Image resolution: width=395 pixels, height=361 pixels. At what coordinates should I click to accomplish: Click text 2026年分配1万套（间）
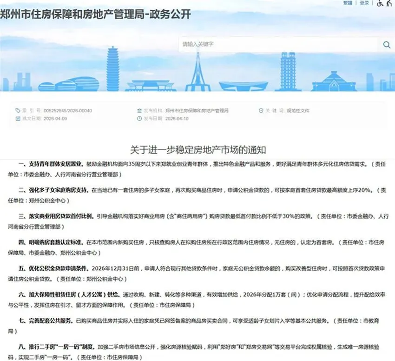pyautogui.click(x=271, y=294)
